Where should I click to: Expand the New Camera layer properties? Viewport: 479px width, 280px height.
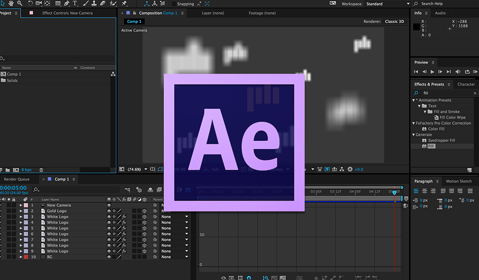point(21,205)
